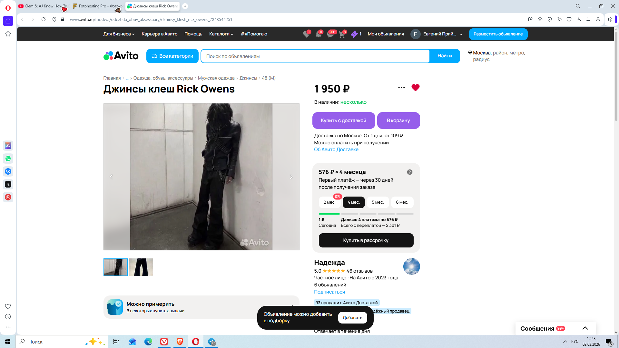619x348 pixels.
Task: Open messages chat icon in header
Action: pyautogui.click(x=330, y=34)
